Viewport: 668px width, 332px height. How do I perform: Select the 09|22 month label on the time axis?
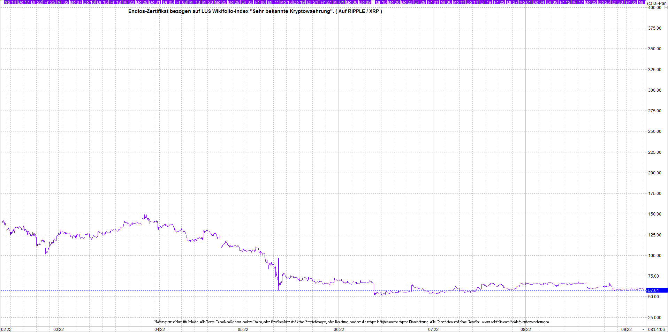627,329
